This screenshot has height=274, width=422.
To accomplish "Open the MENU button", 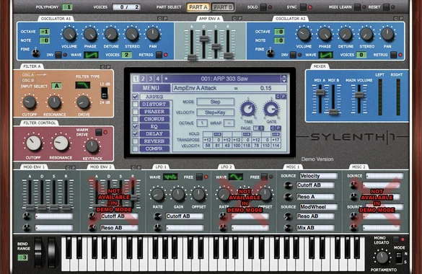I will point(151,88).
